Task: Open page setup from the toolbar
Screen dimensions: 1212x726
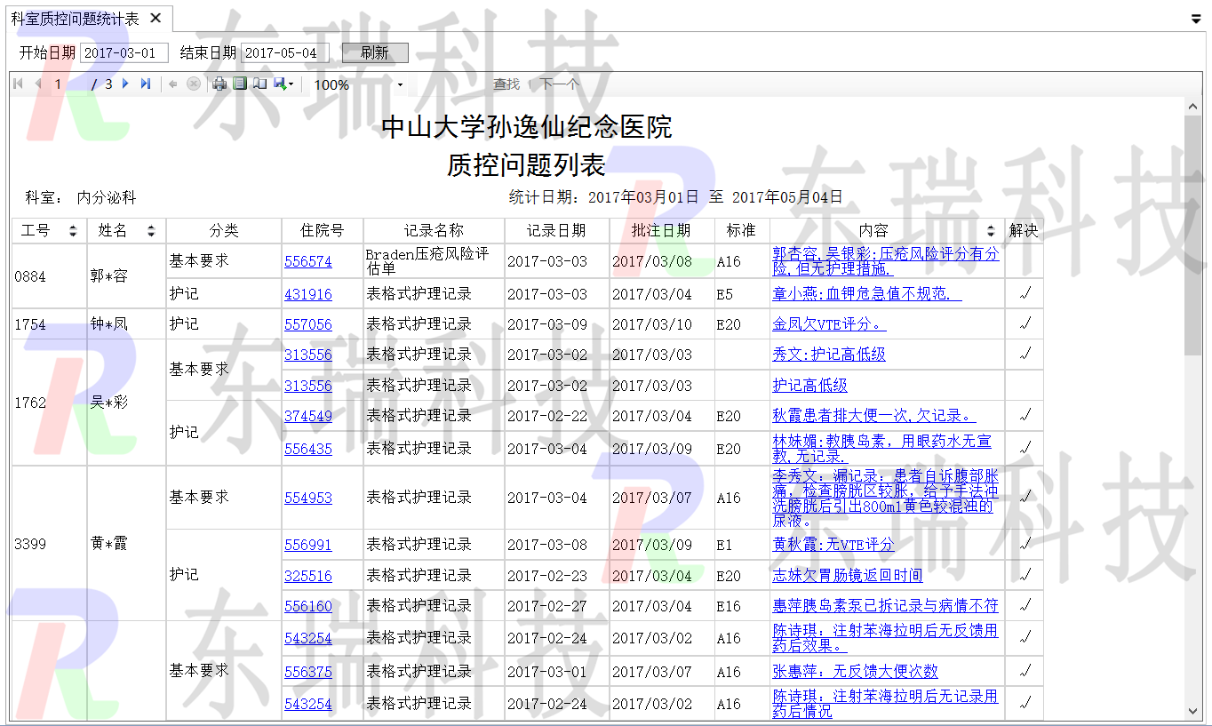Action: click(259, 84)
